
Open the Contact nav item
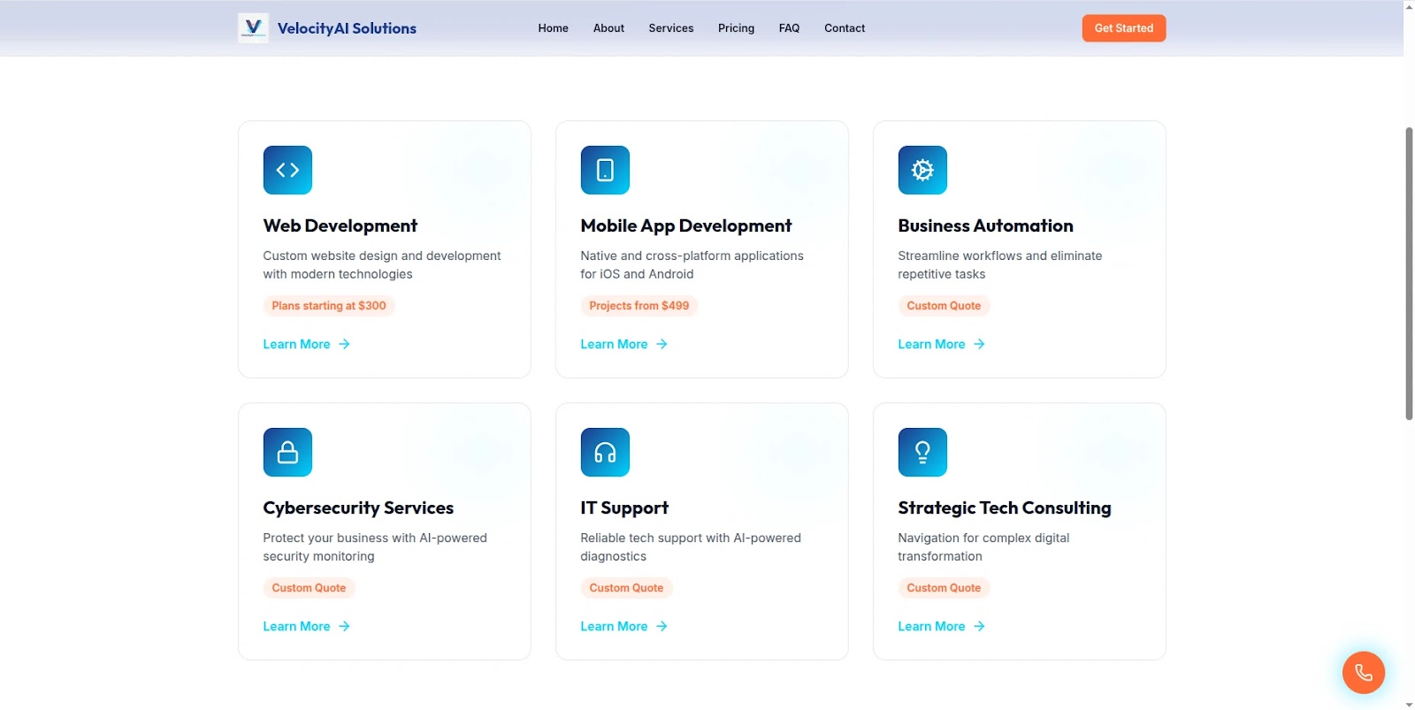tap(845, 28)
